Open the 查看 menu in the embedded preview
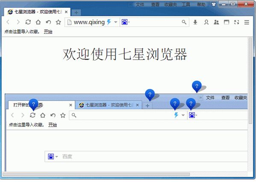This screenshot has height=182, width=256. pyautogui.click(x=225, y=97)
